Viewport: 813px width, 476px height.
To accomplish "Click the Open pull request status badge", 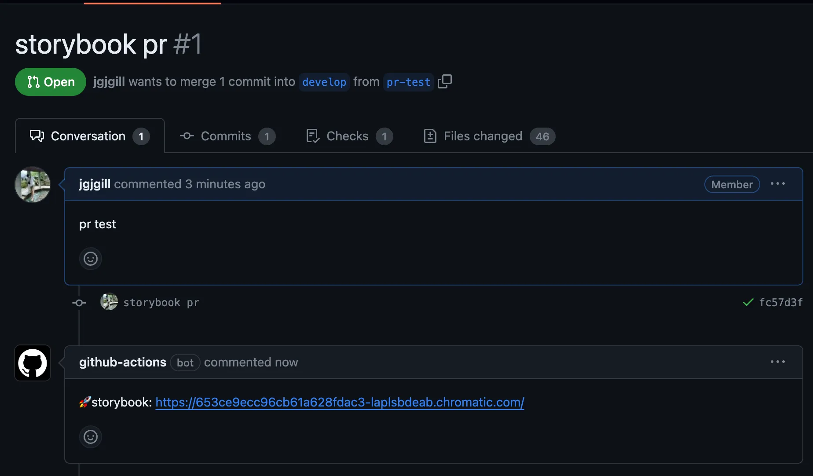I will 51,82.
